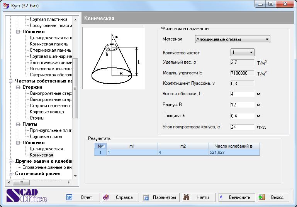Click the Угол полураствора конуса input field
The height and width of the screenshot is (207, 297).
[242, 127]
